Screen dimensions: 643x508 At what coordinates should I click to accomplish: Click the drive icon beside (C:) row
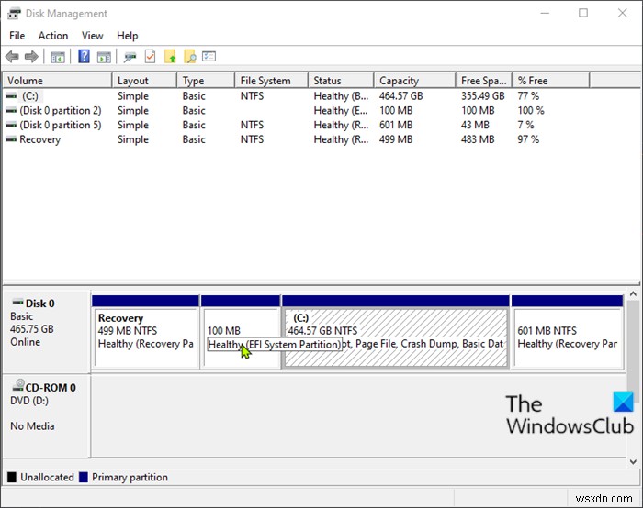click(x=11, y=95)
